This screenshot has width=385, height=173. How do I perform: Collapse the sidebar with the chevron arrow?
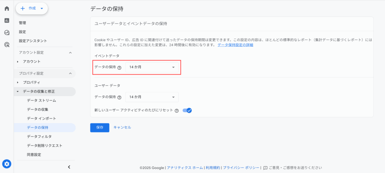(x=69, y=167)
